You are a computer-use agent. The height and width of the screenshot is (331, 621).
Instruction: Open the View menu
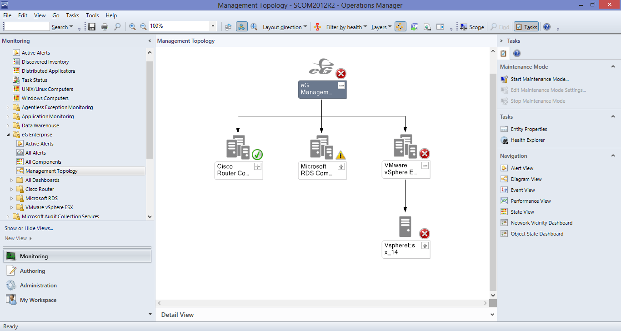tap(40, 15)
